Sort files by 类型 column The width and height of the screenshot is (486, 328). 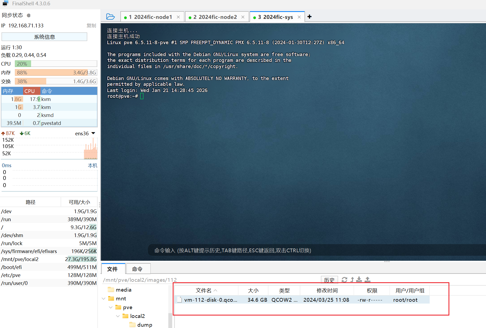(284, 291)
